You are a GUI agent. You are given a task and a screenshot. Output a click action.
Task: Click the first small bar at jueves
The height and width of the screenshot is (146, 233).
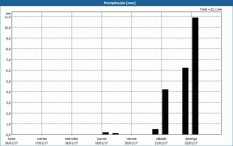[x=105, y=133]
